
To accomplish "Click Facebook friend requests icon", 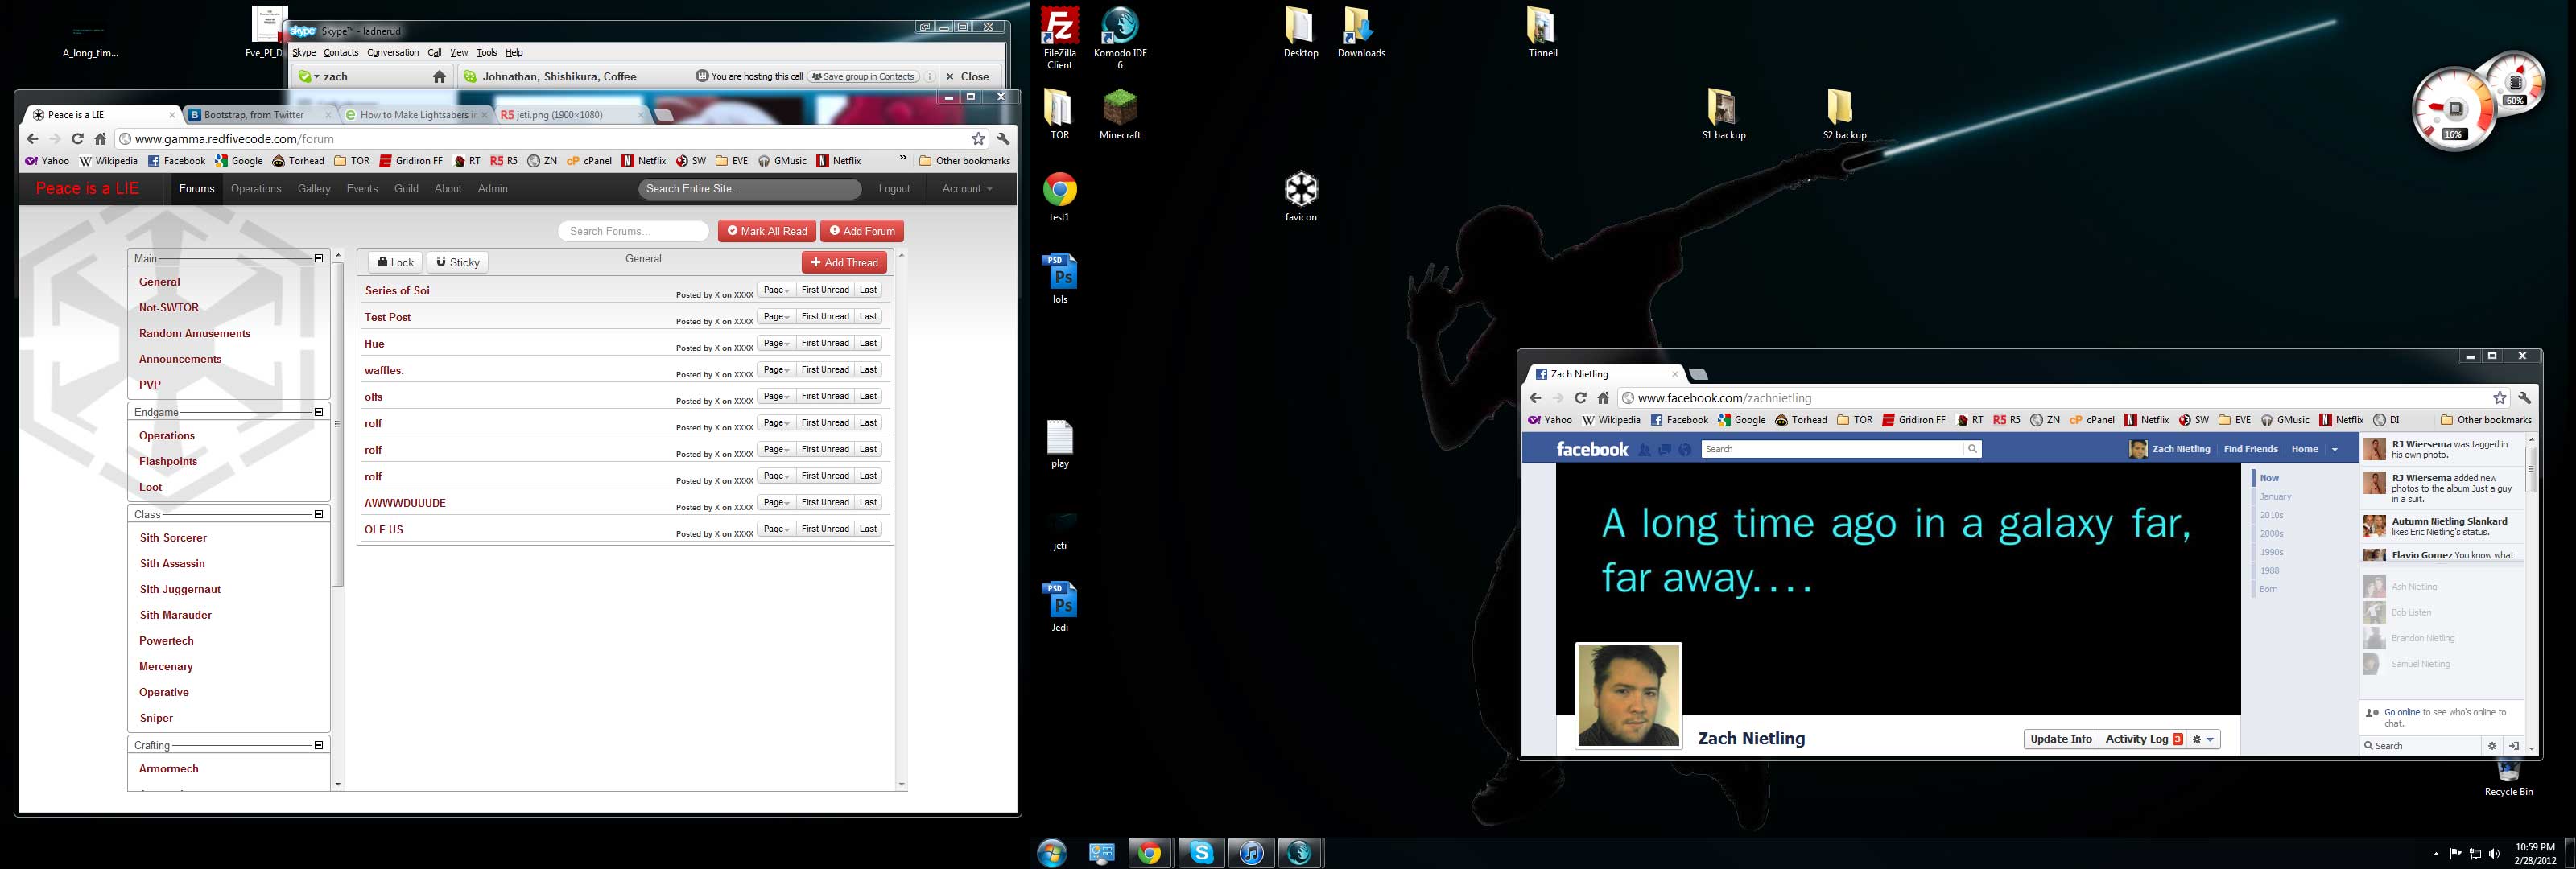I will [x=1644, y=450].
